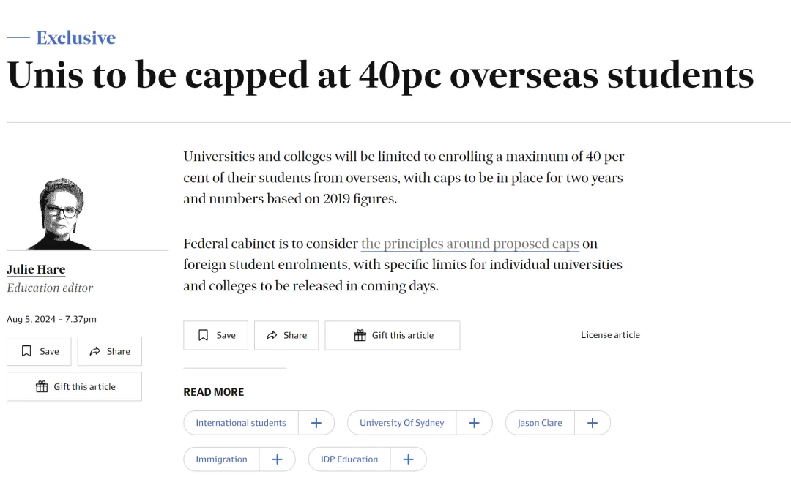
Task: Add University Of Sydney topic via plus icon
Action: [474, 423]
